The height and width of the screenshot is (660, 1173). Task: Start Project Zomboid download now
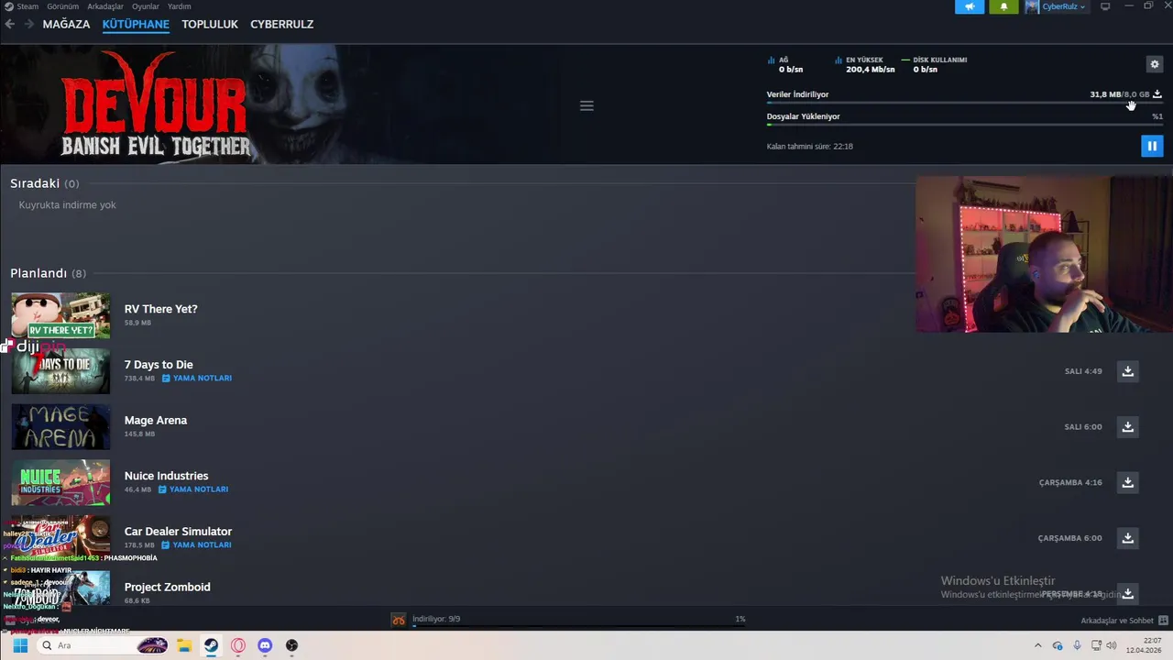pyautogui.click(x=1128, y=593)
